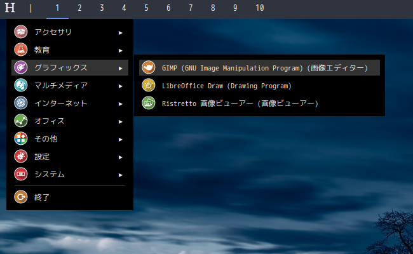Viewport: 413px width, 254px height.
Task: Switch to workspace 7
Action: click(191, 8)
